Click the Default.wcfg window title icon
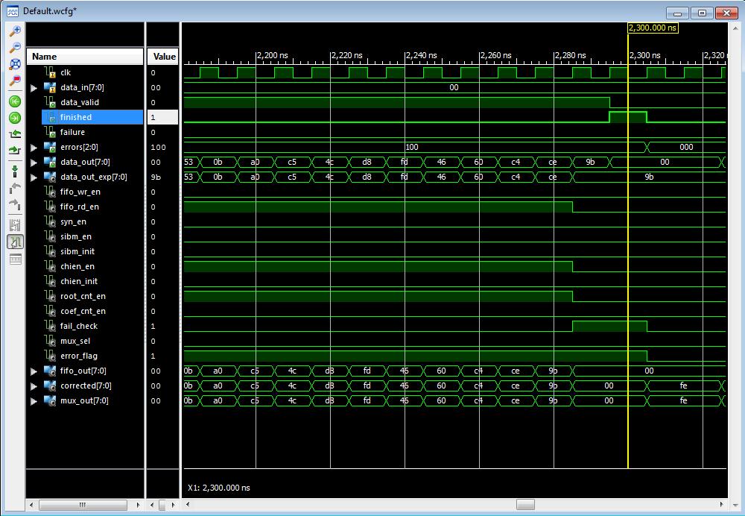Viewport: 745px width, 516px height. (x=13, y=11)
